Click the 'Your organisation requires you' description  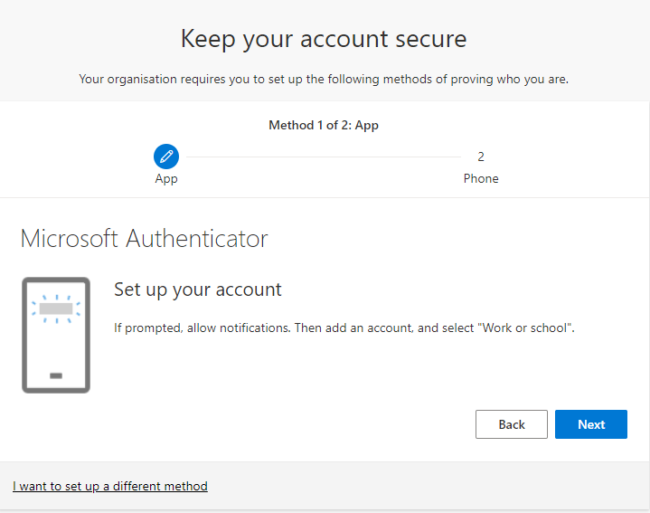[x=324, y=79]
